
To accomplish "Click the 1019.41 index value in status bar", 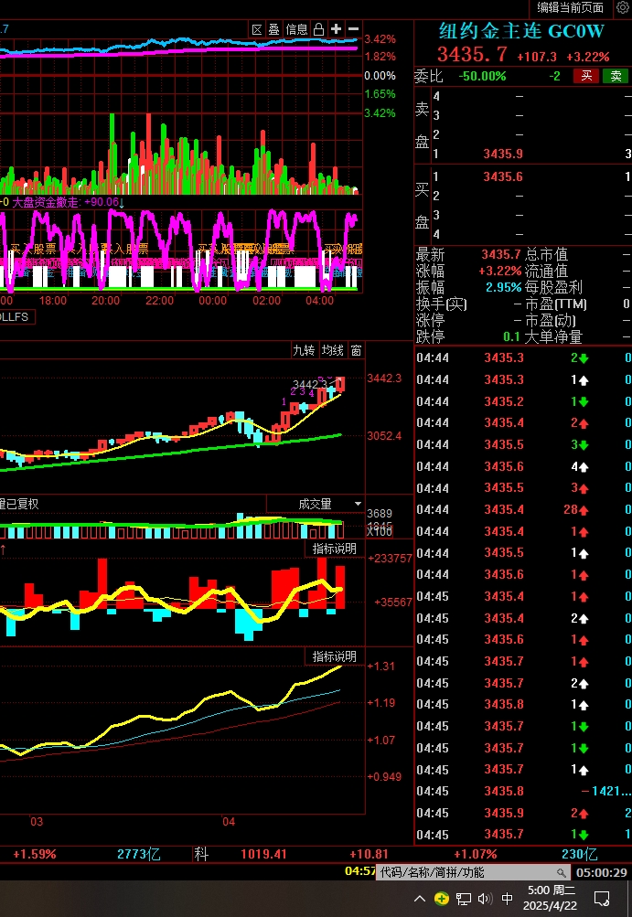I will point(263,855).
